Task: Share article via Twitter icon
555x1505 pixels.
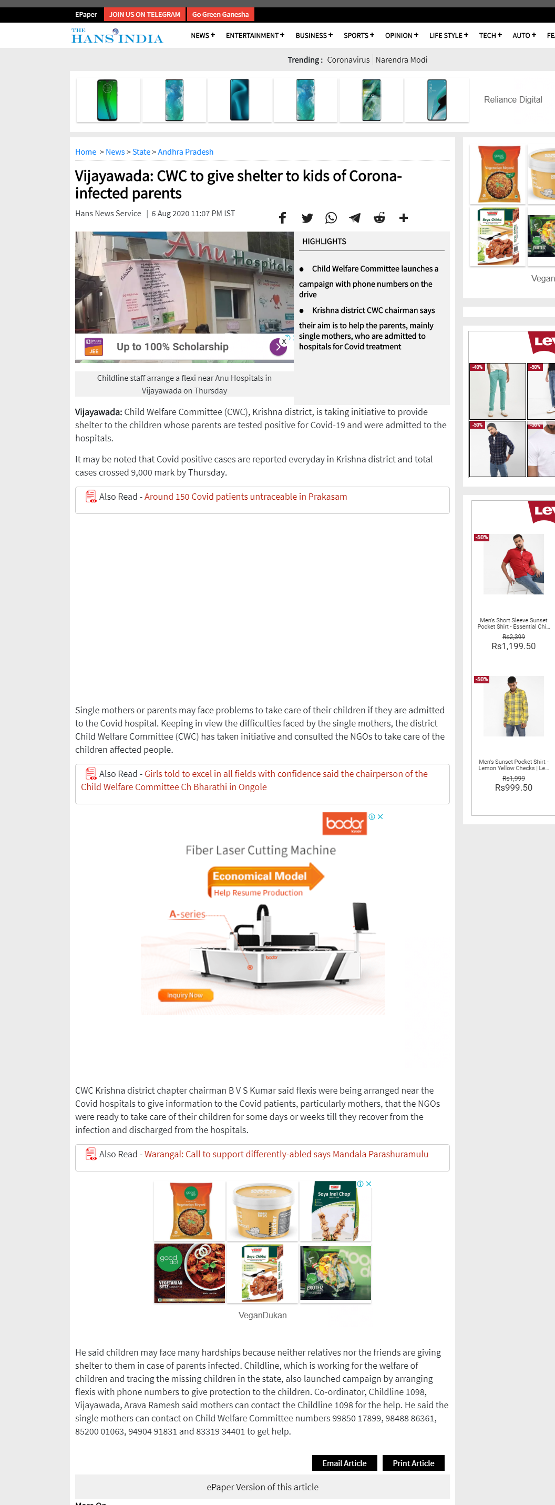Action: [307, 218]
